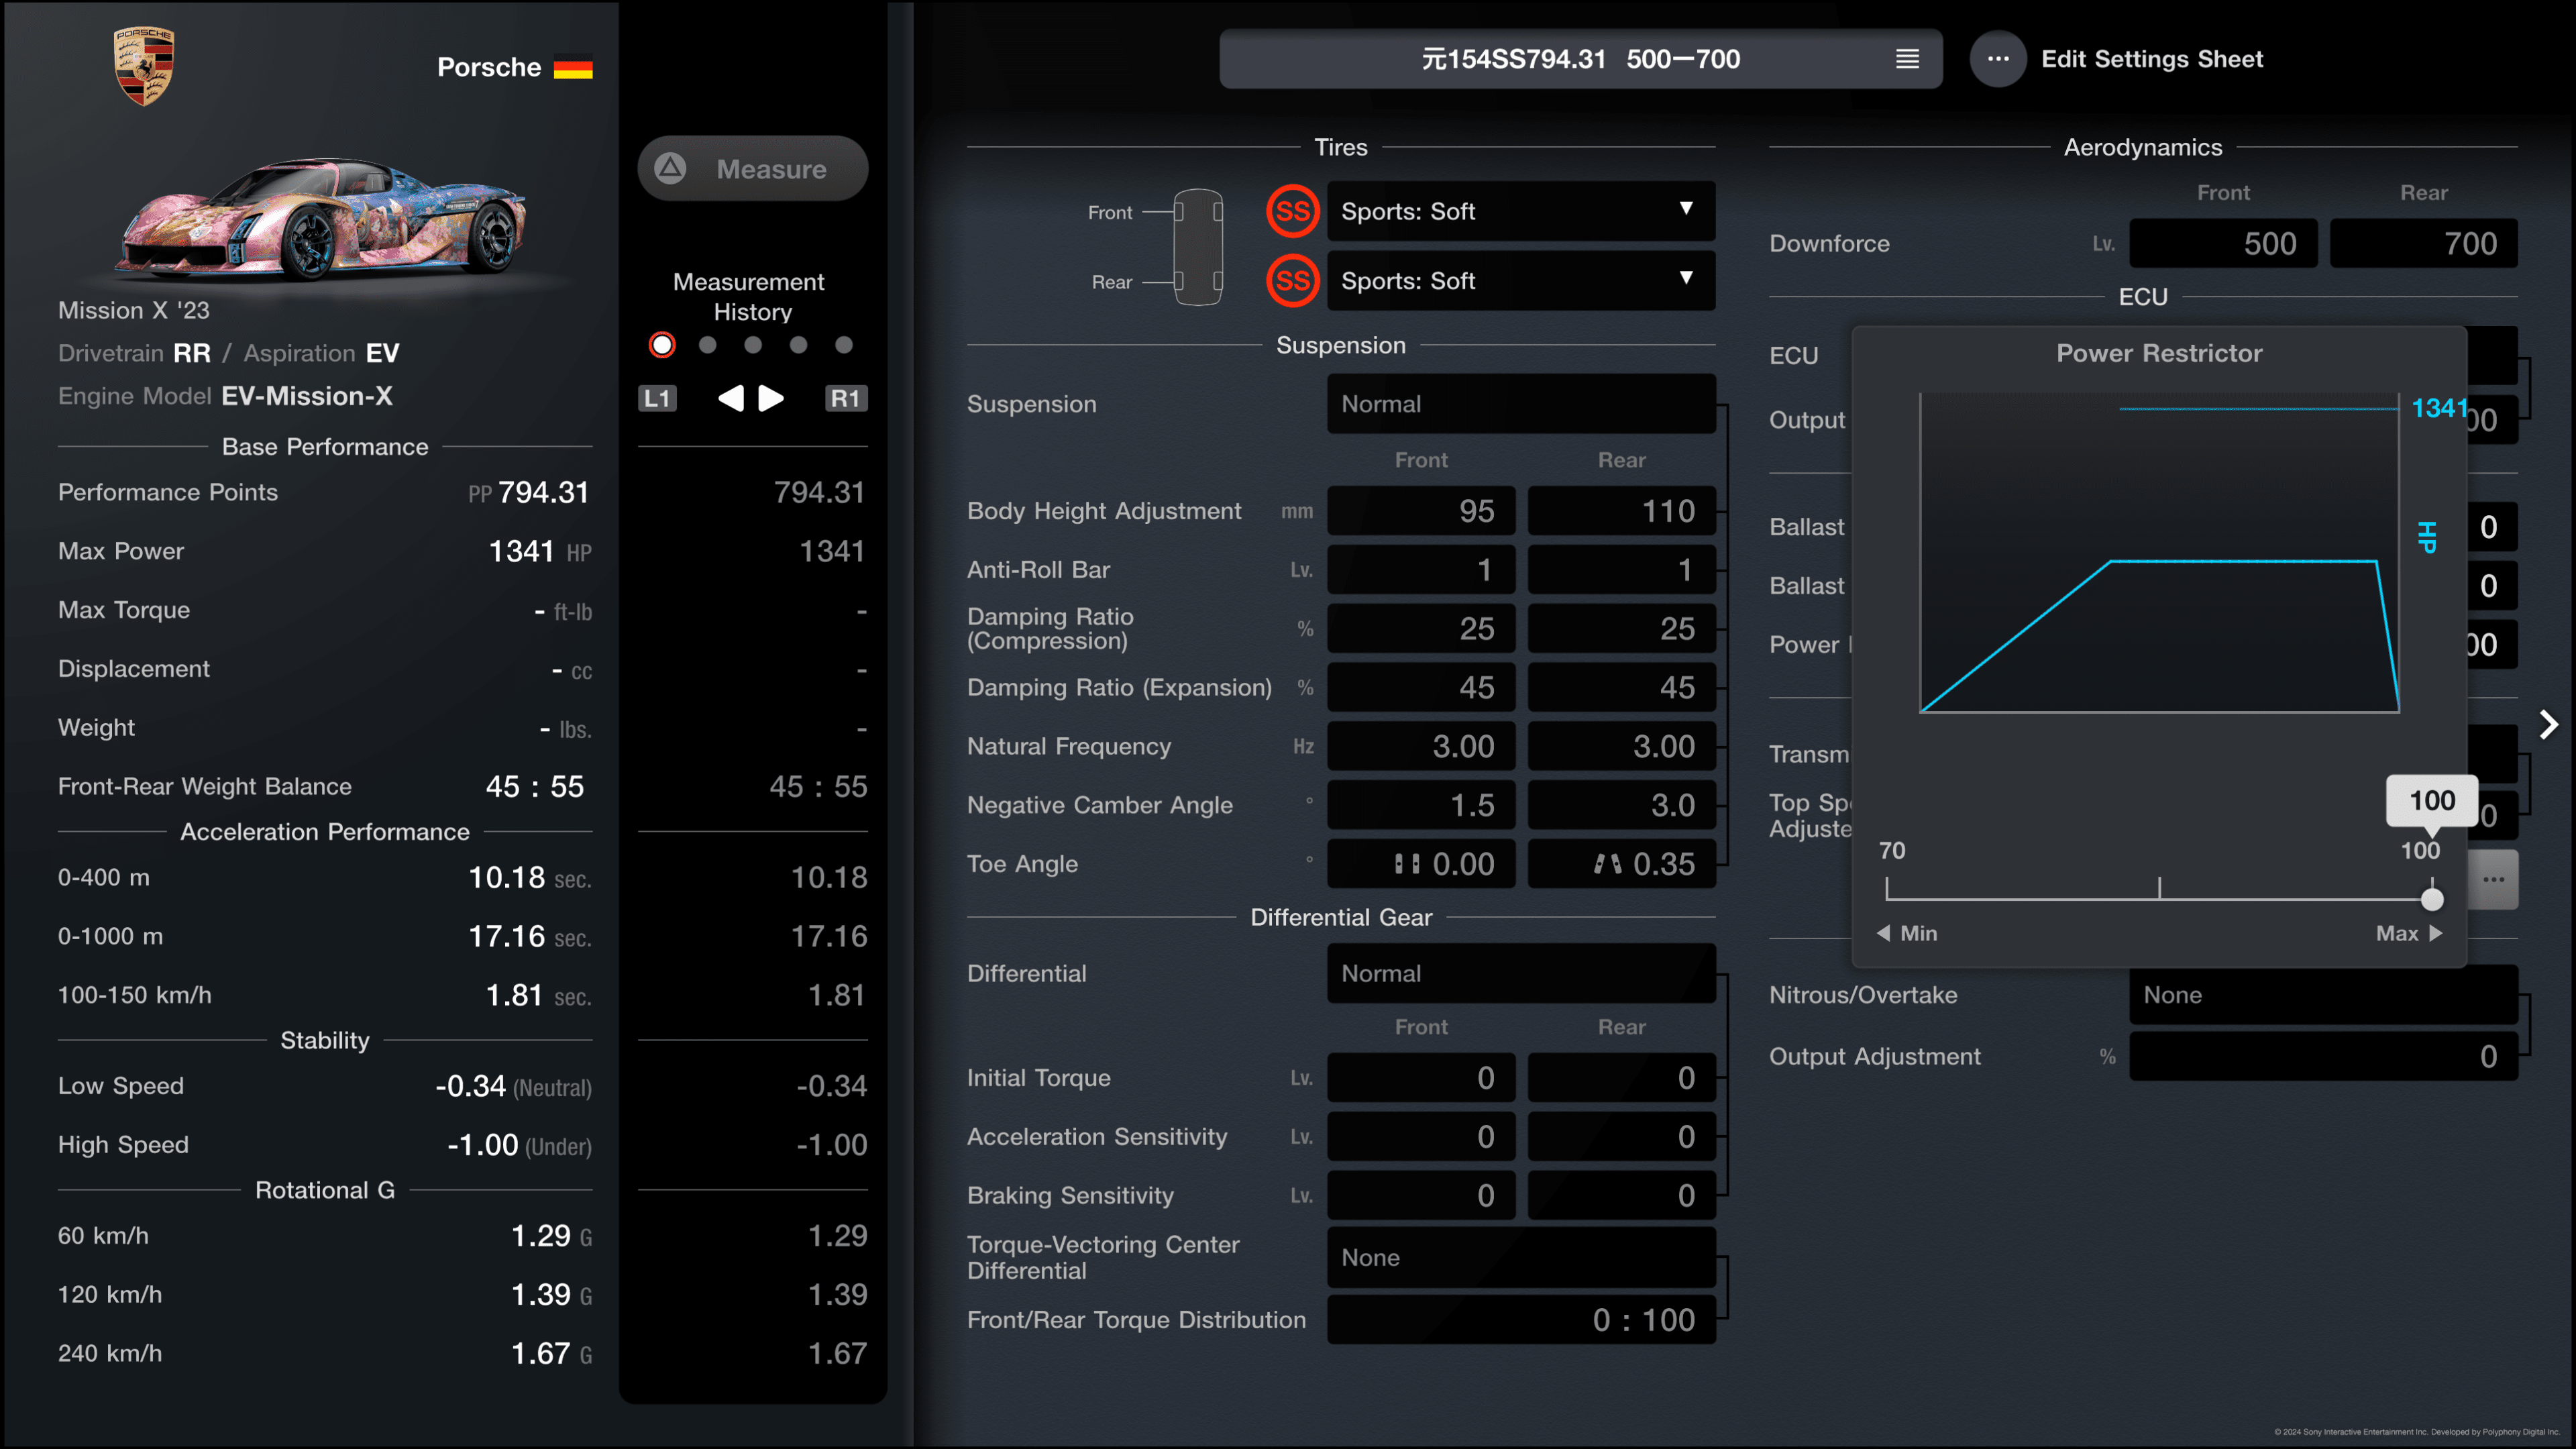Screen dimensions: 2576x1449
Task: Open Suspension type Normal field
Action: tap(1521, 404)
